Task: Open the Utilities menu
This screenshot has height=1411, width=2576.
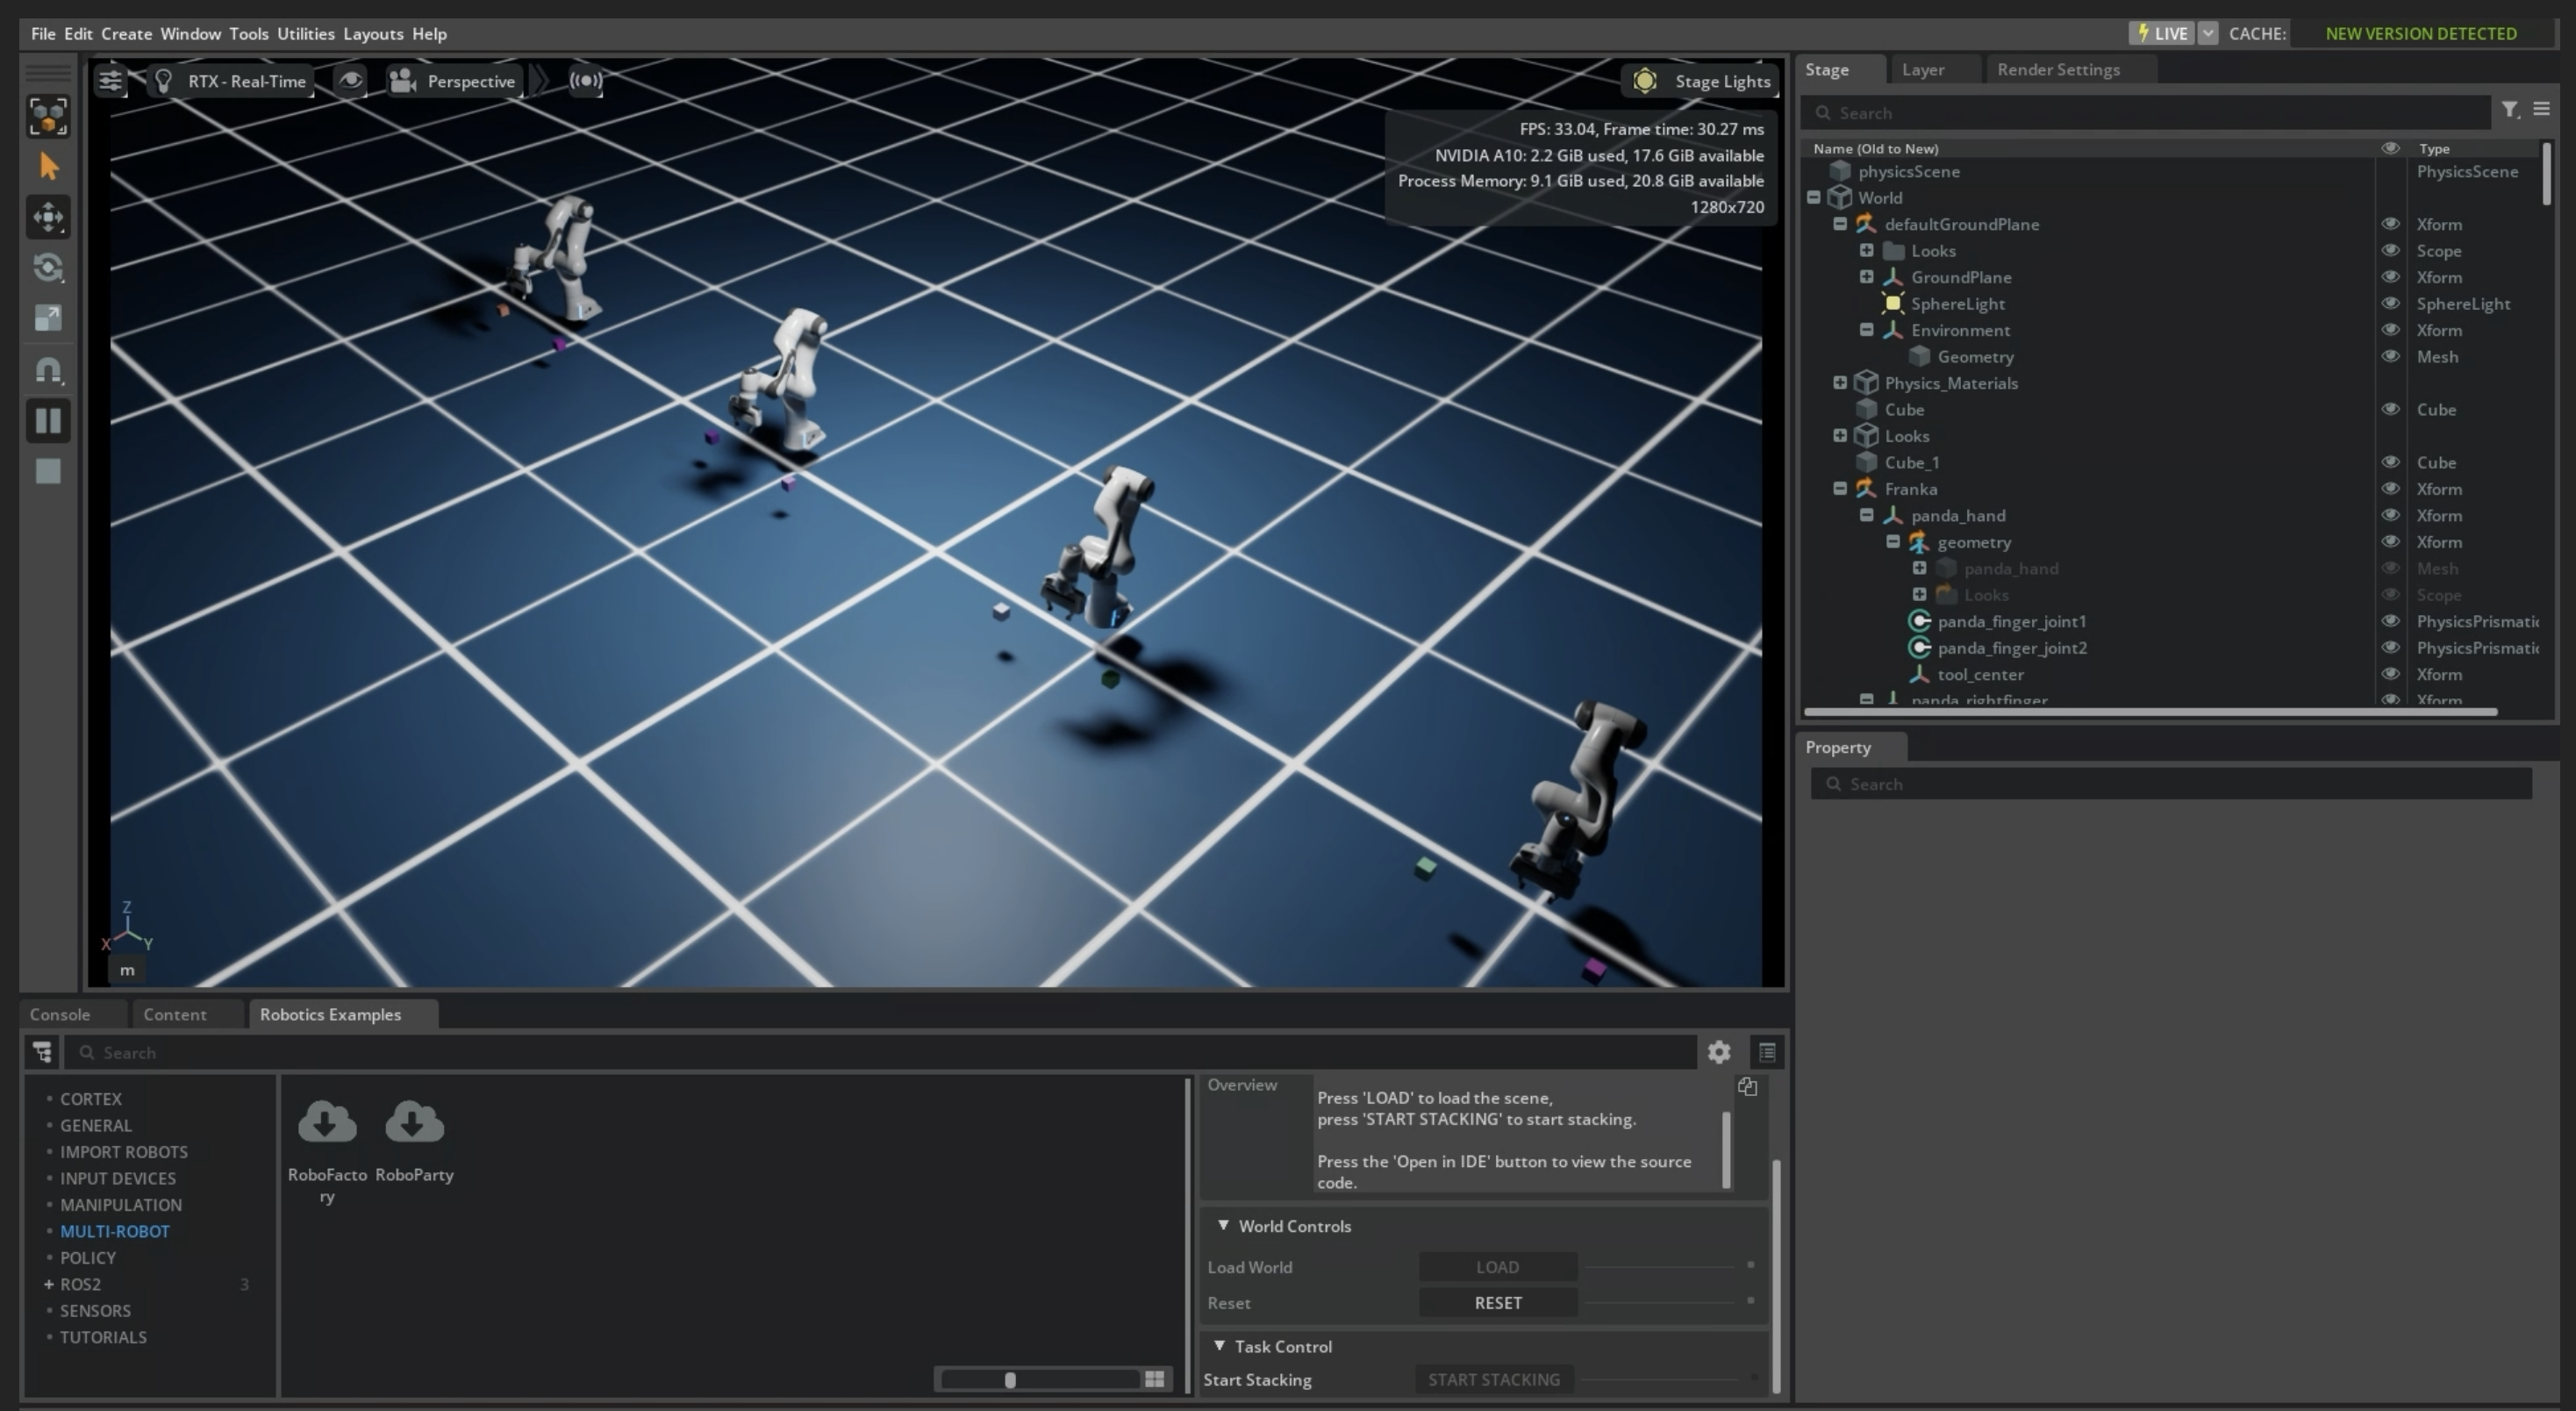Action: [x=305, y=33]
